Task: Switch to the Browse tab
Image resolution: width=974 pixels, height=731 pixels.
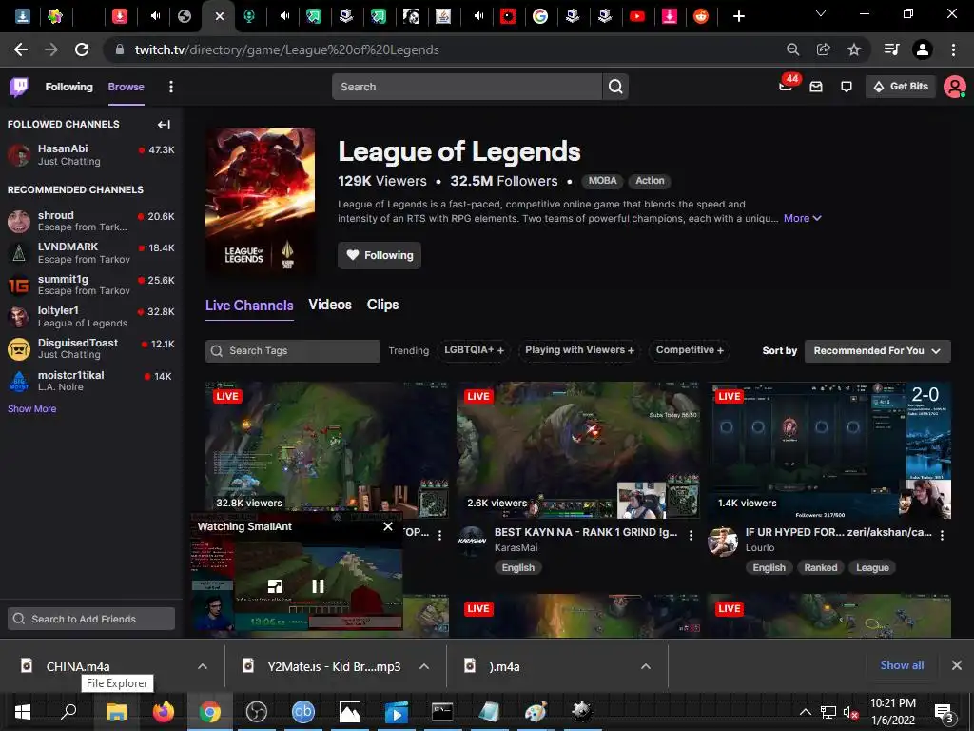Action: (127, 87)
